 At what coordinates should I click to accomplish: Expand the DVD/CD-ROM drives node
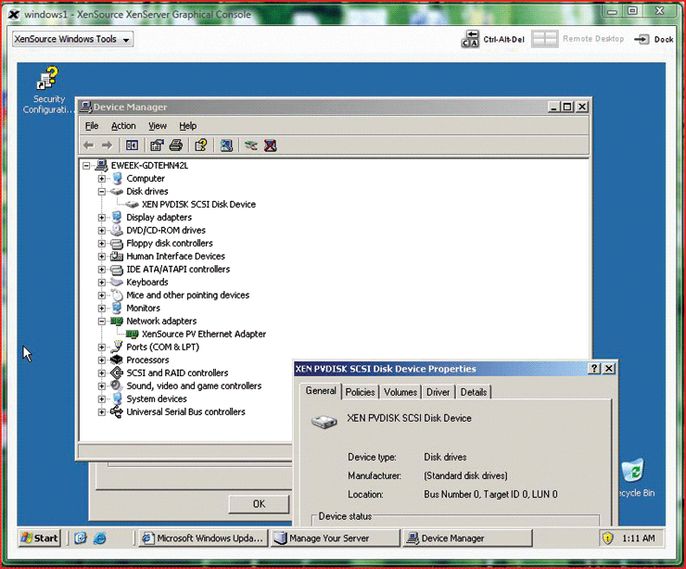tap(101, 231)
